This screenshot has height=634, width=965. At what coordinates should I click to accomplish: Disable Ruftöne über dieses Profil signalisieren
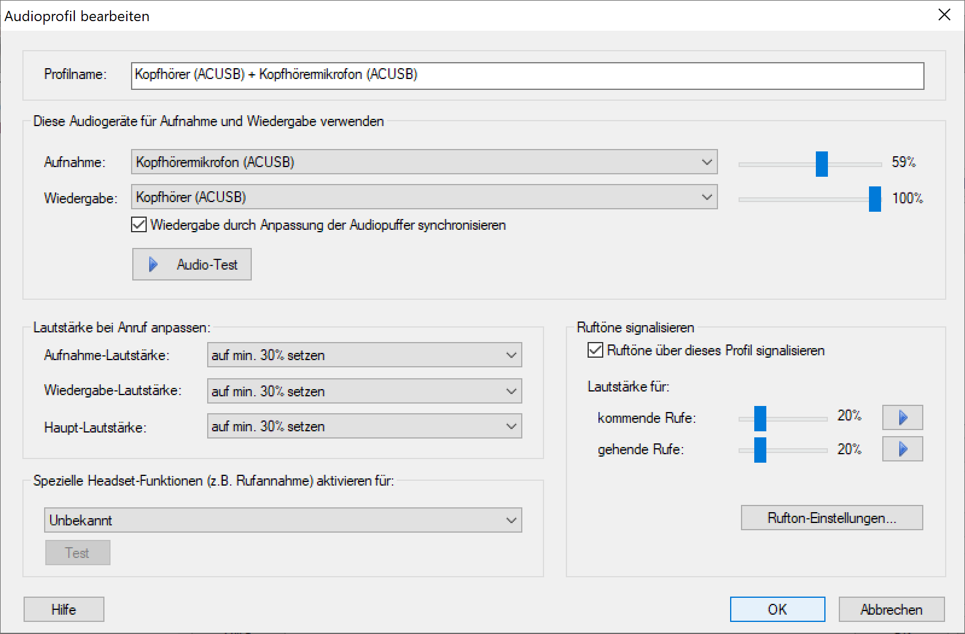pyautogui.click(x=595, y=350)
